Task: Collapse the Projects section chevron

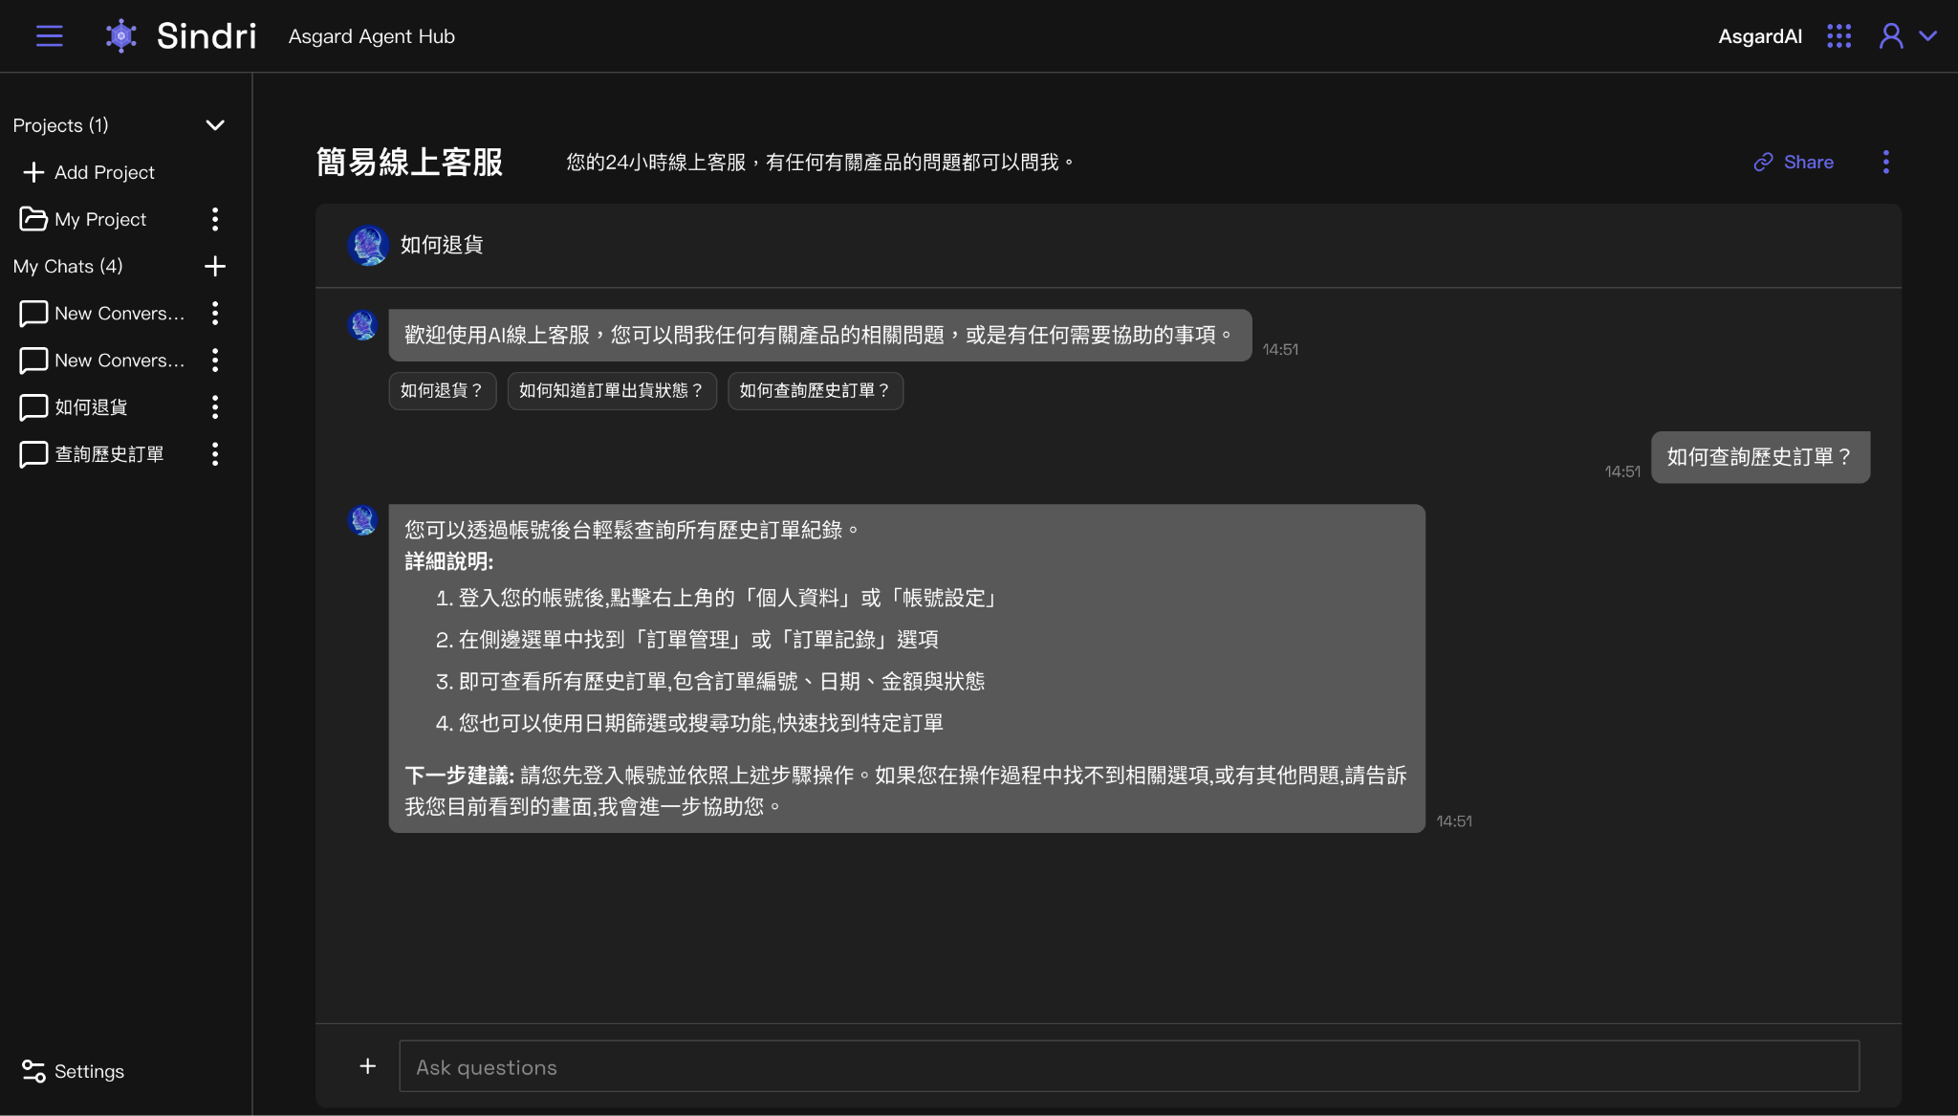Action: pyautogui.click(x=215, y=125)
